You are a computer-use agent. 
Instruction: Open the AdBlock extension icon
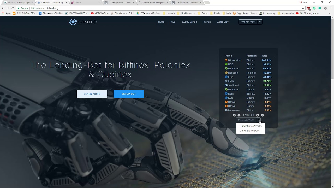coord(309,8)
